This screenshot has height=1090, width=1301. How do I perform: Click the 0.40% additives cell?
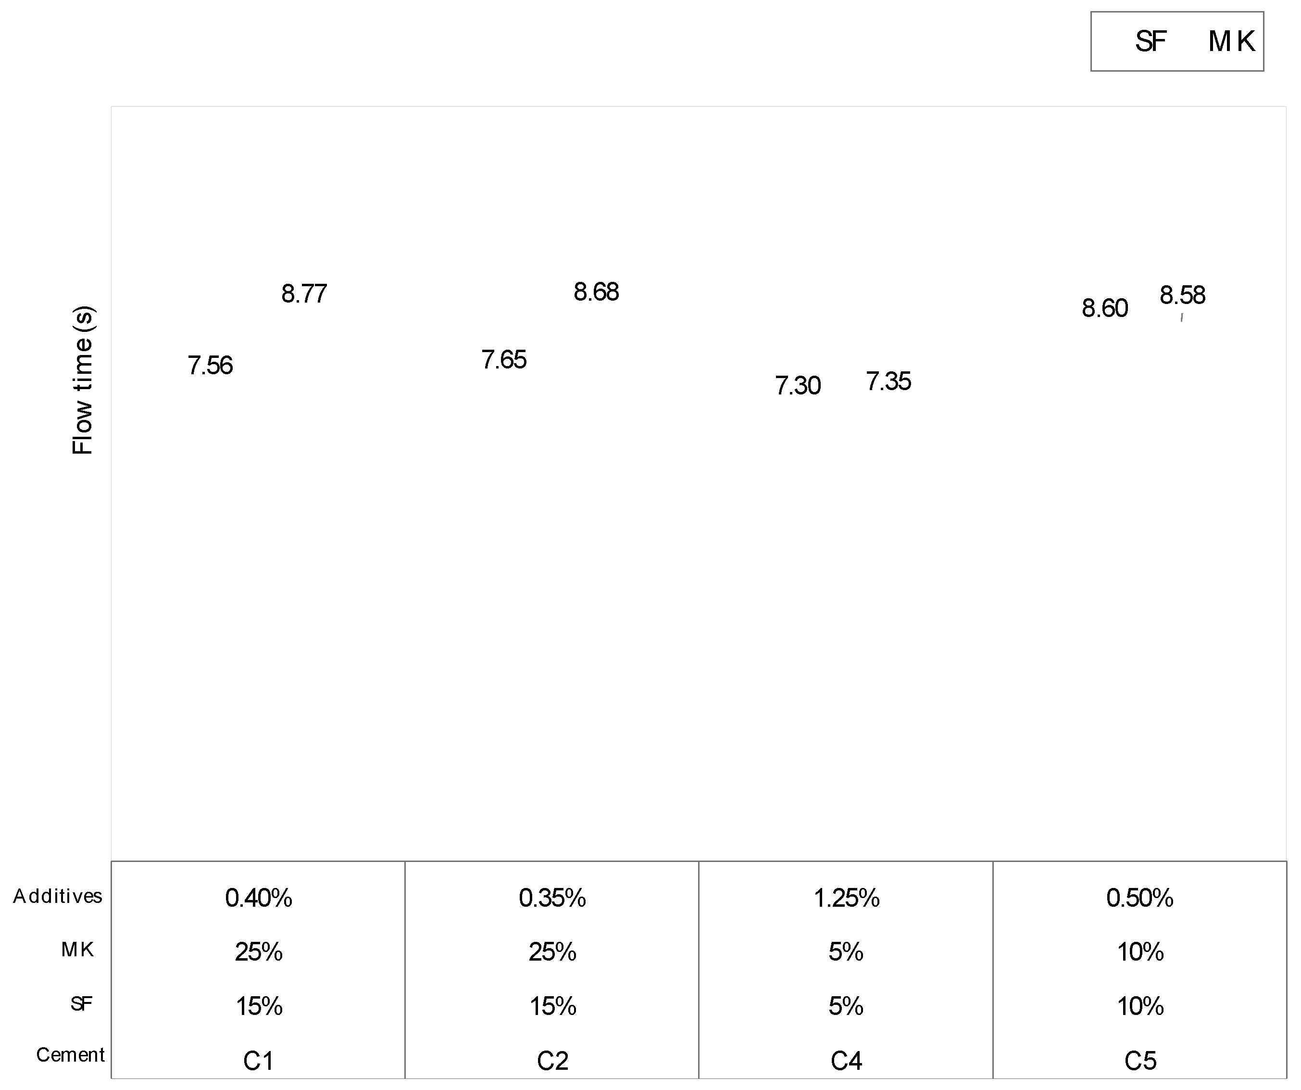click(258, 898)
